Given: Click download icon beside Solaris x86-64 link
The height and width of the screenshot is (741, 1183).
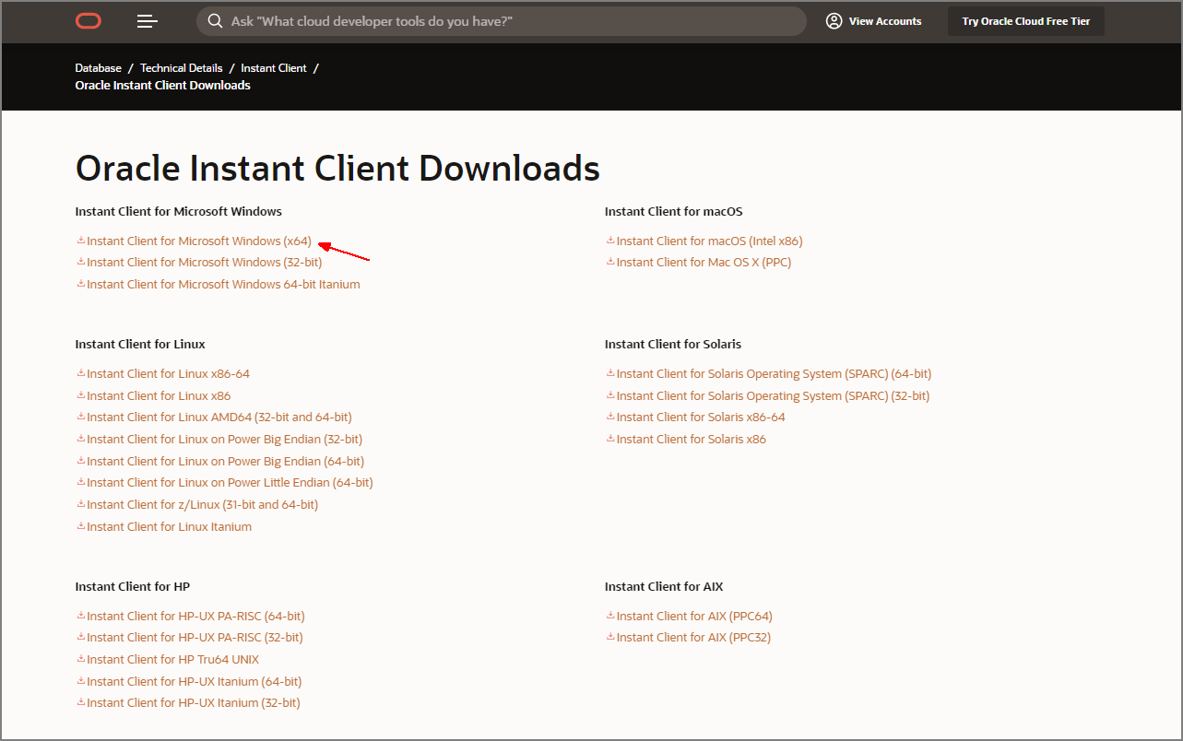Looking at the screenshot, I should [x=609, y=417].
